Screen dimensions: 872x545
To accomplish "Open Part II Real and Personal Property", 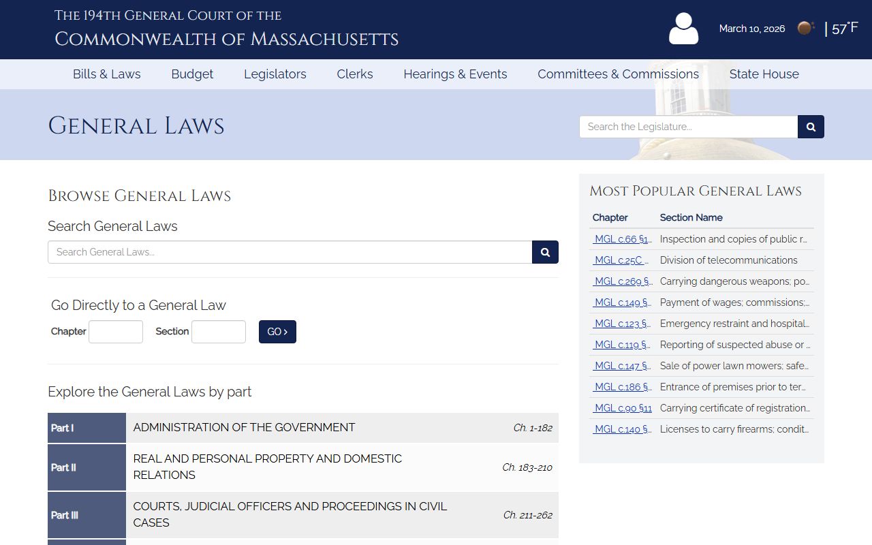I will 303,467.
